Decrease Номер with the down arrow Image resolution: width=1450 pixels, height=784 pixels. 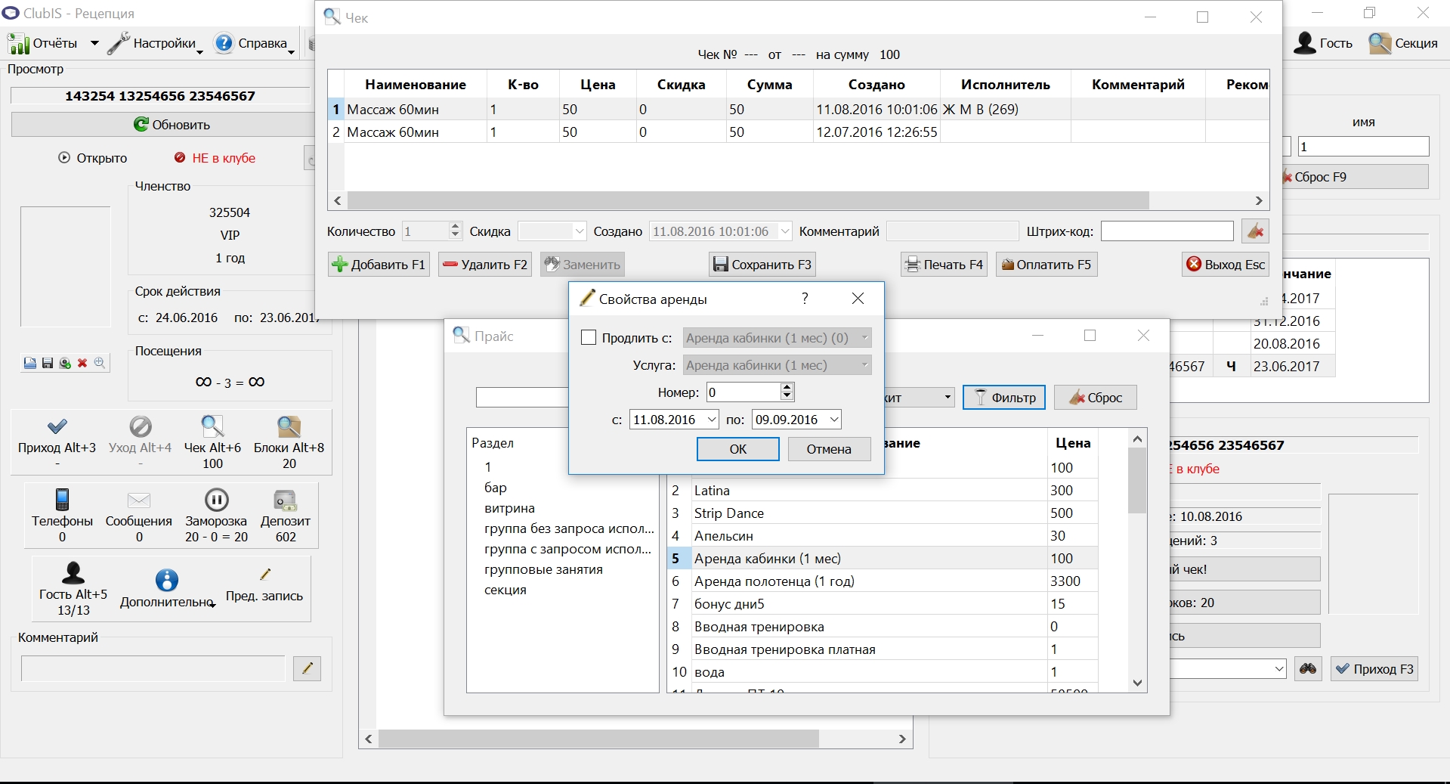coord(787,396)
